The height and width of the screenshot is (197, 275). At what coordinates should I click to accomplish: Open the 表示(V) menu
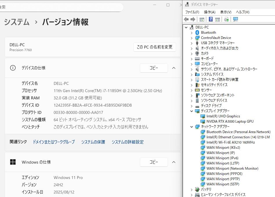pyautogui.click(x=226, y=12)
